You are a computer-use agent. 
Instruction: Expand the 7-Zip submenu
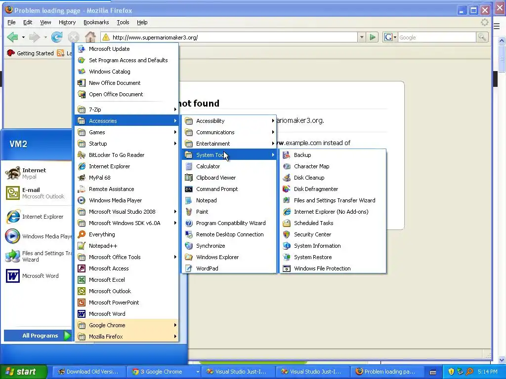click(126, 110)
